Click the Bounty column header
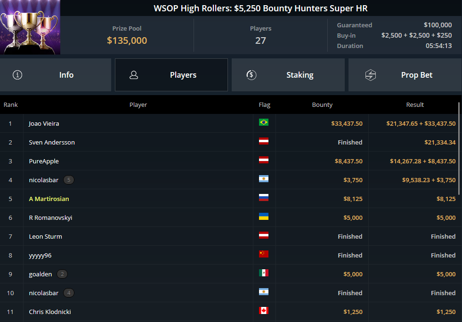This screenshot has height=322, width=462. pyautogui.click(x=322, y=105)
